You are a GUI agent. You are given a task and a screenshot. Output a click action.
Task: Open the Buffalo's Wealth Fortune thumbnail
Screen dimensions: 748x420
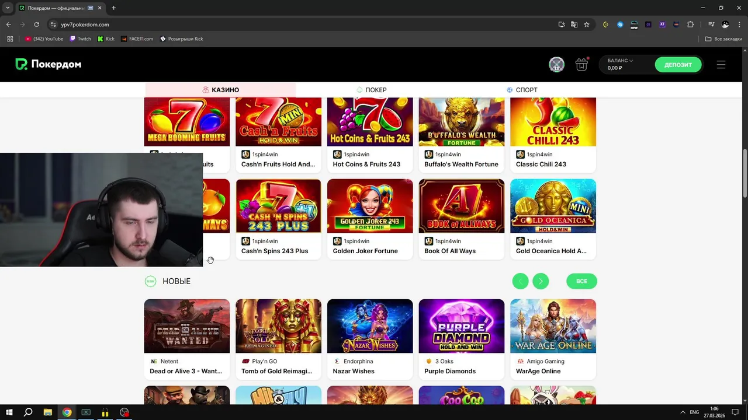[x=462, y=121]
